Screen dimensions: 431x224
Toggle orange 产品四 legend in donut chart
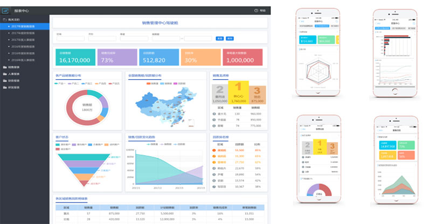[100, 83]
